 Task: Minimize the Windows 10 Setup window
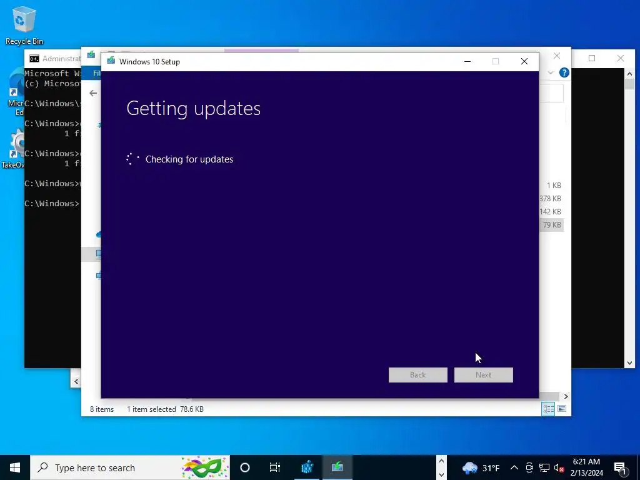point(467,61)
